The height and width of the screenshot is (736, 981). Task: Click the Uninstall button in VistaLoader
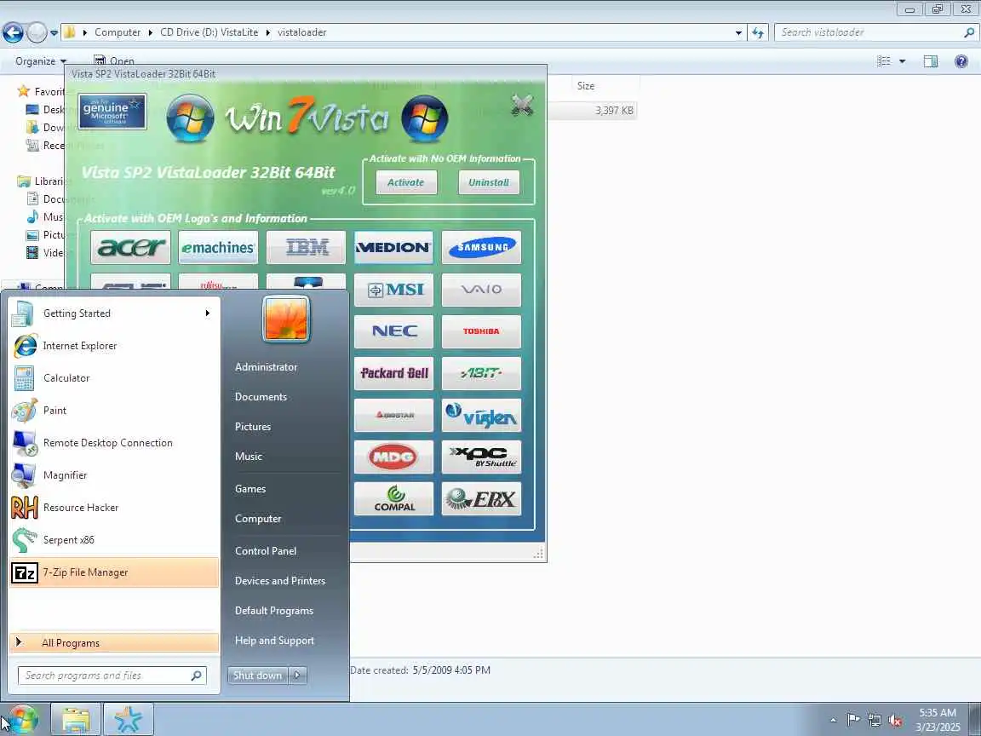[x=489, y=182]
